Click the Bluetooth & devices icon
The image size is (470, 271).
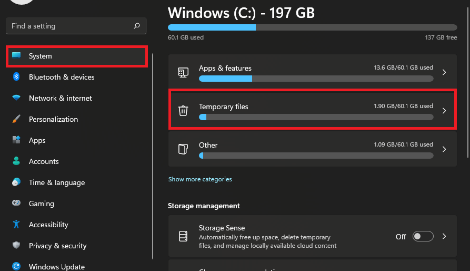tap(16, 77)
